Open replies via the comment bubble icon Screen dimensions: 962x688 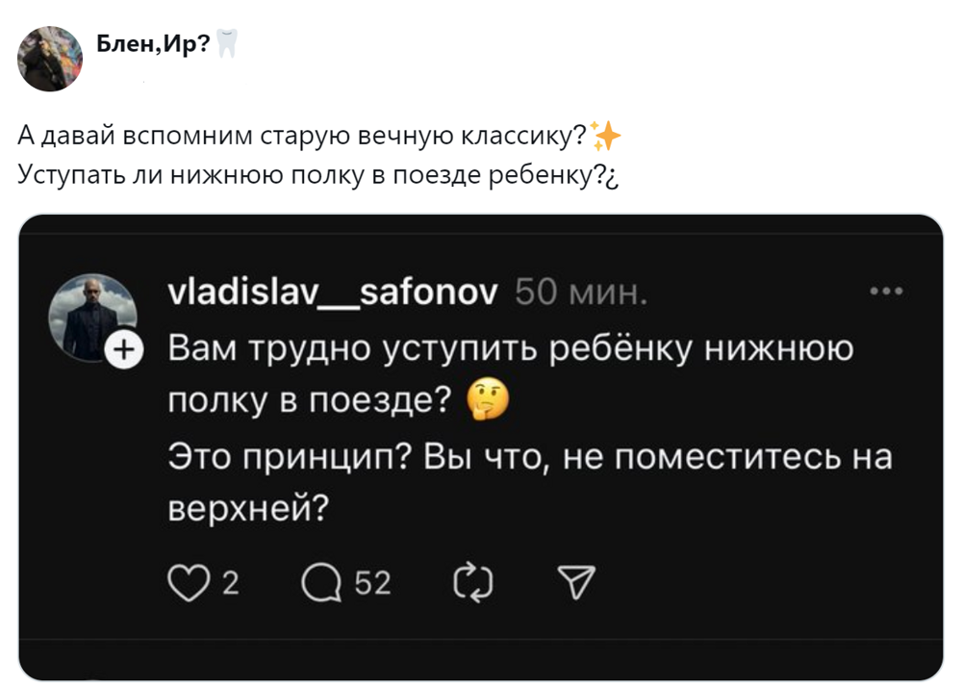click(321, 581)
